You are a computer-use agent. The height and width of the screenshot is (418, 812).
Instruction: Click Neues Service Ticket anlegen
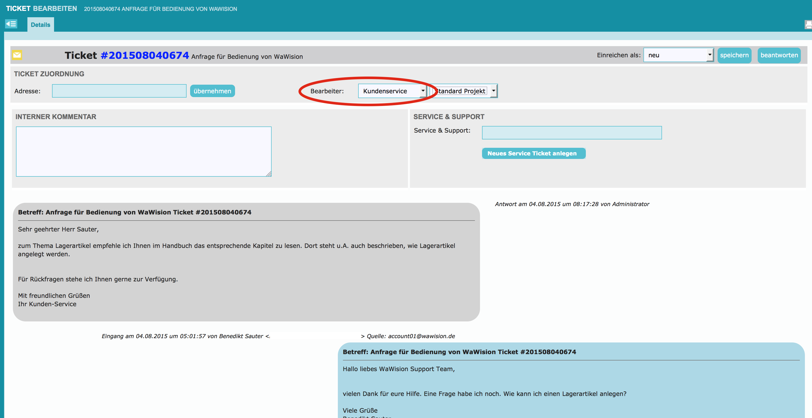[x=533, y=153]
